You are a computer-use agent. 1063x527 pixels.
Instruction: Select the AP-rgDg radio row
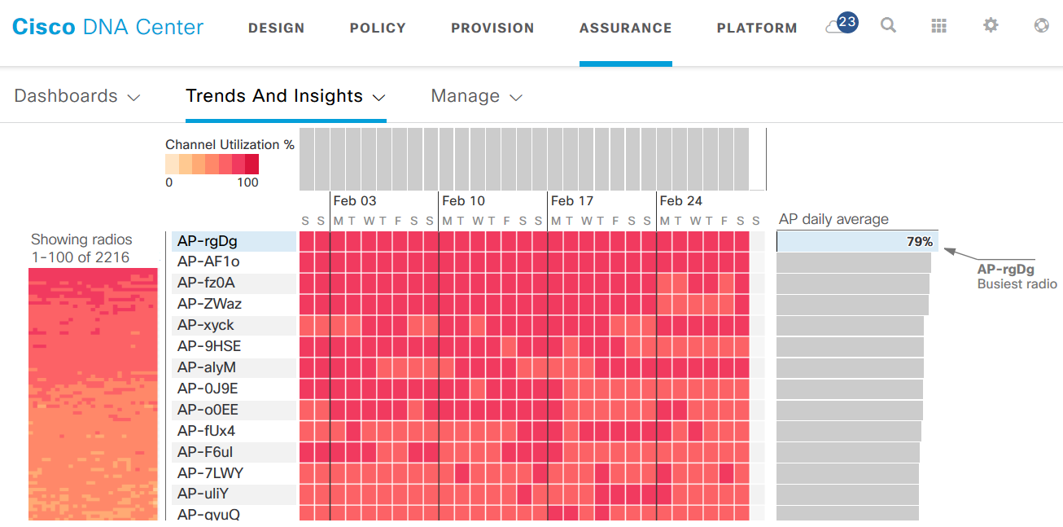click(x=234, y=241)
